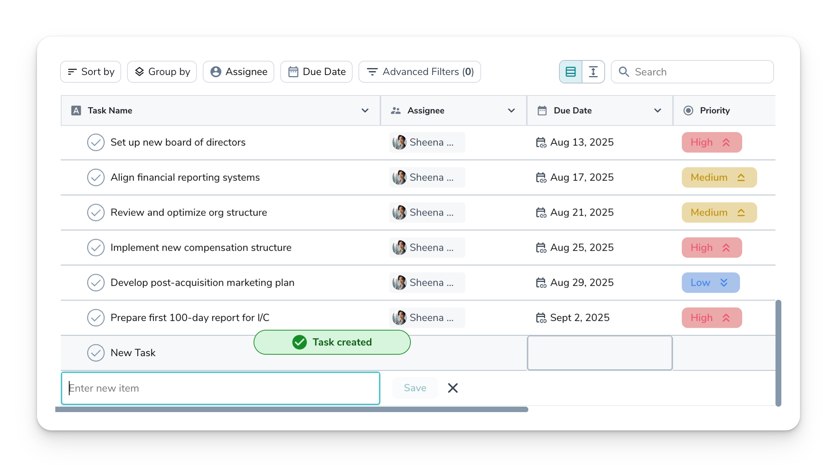Screen dimensions: 837x467
Task: Check off 'Develop post-acquisition marketing plan'
Action: pyautogui.click(x=96, y=283)
